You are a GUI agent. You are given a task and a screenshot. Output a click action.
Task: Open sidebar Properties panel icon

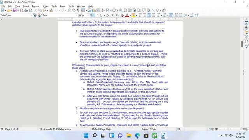246,23
